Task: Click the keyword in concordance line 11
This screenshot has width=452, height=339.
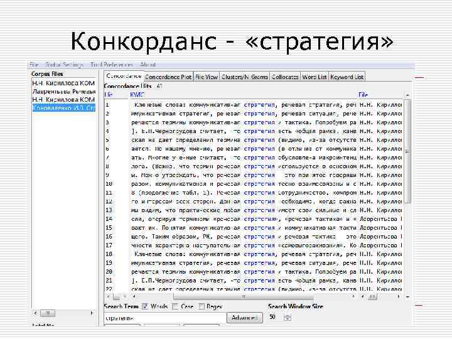Action: (x=259, y=193)
